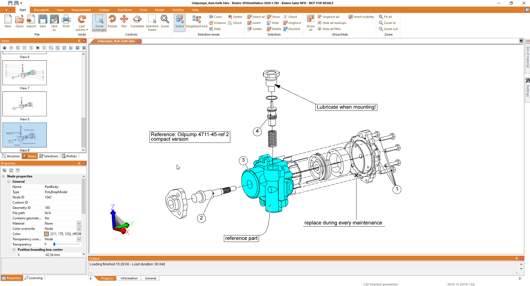Toggle Ghost selection mode
Image resolution: width=530 pixels, height=286 pixels.
click(235, 23)
